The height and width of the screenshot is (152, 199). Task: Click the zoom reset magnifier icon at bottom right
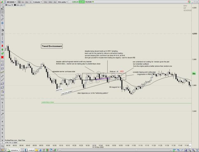pos(186,150)
